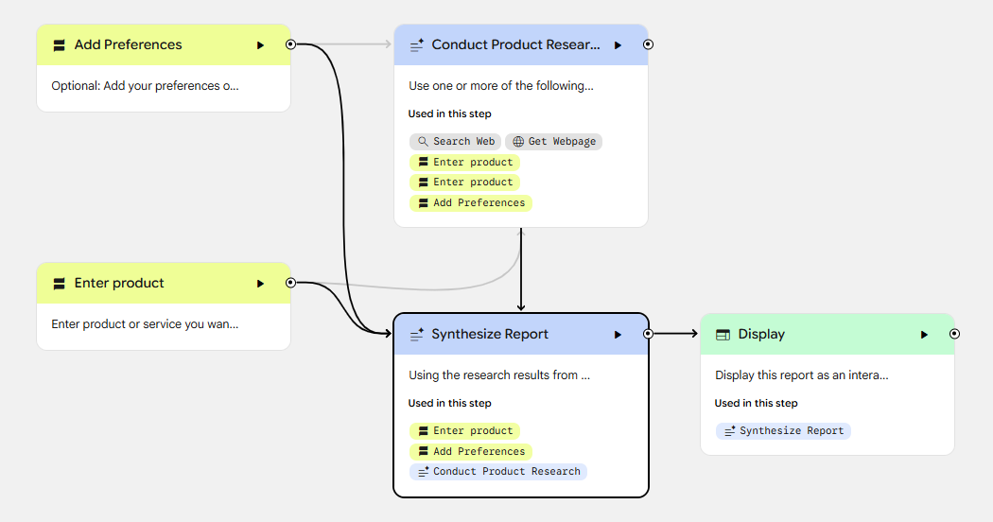The width and height of the screenshot is (993, 522).
Task: Select the Conduct Product Research output port
Action: tap(648, 44)
